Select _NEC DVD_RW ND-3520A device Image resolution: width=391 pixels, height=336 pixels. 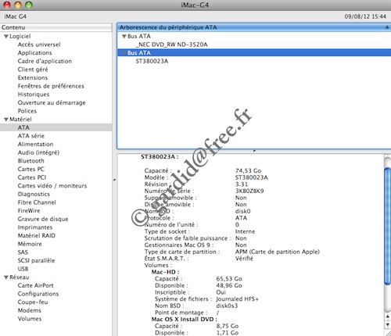click(x=171, y=45)
